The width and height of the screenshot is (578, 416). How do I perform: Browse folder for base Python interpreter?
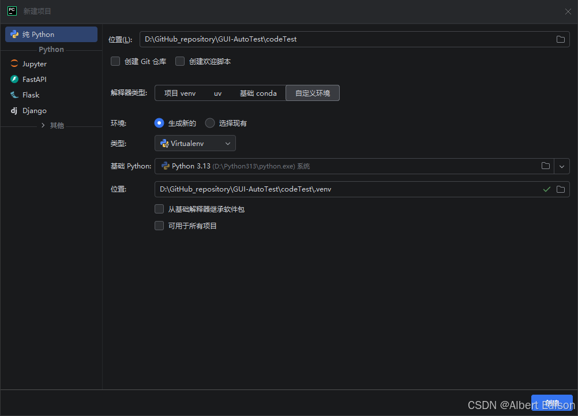[x=546, y=166]
